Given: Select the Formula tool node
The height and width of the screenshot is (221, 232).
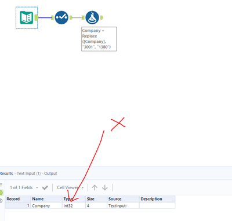Looking at the screenshot, I should 92,17.
